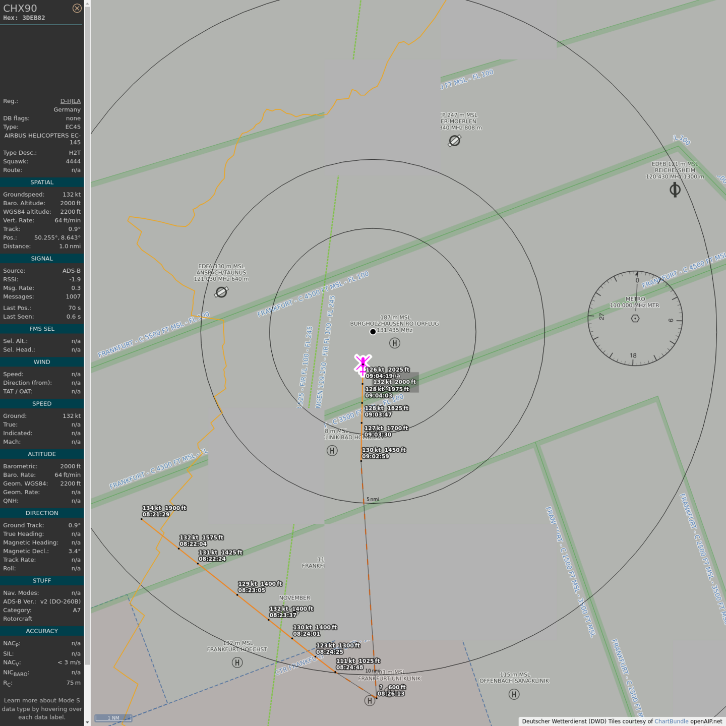
Task: Click Klinik Bad Homburg heliport icon
Action: point(332,451)
